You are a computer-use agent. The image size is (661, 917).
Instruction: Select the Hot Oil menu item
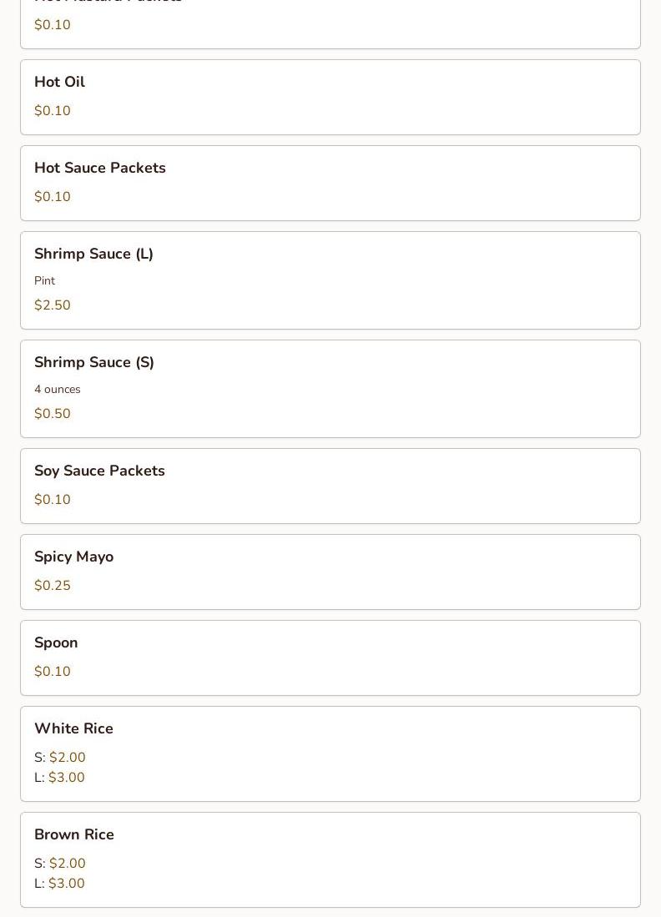(330, 97)
